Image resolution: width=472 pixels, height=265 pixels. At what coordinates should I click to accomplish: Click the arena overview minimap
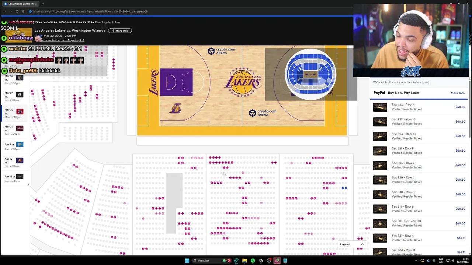310,74
